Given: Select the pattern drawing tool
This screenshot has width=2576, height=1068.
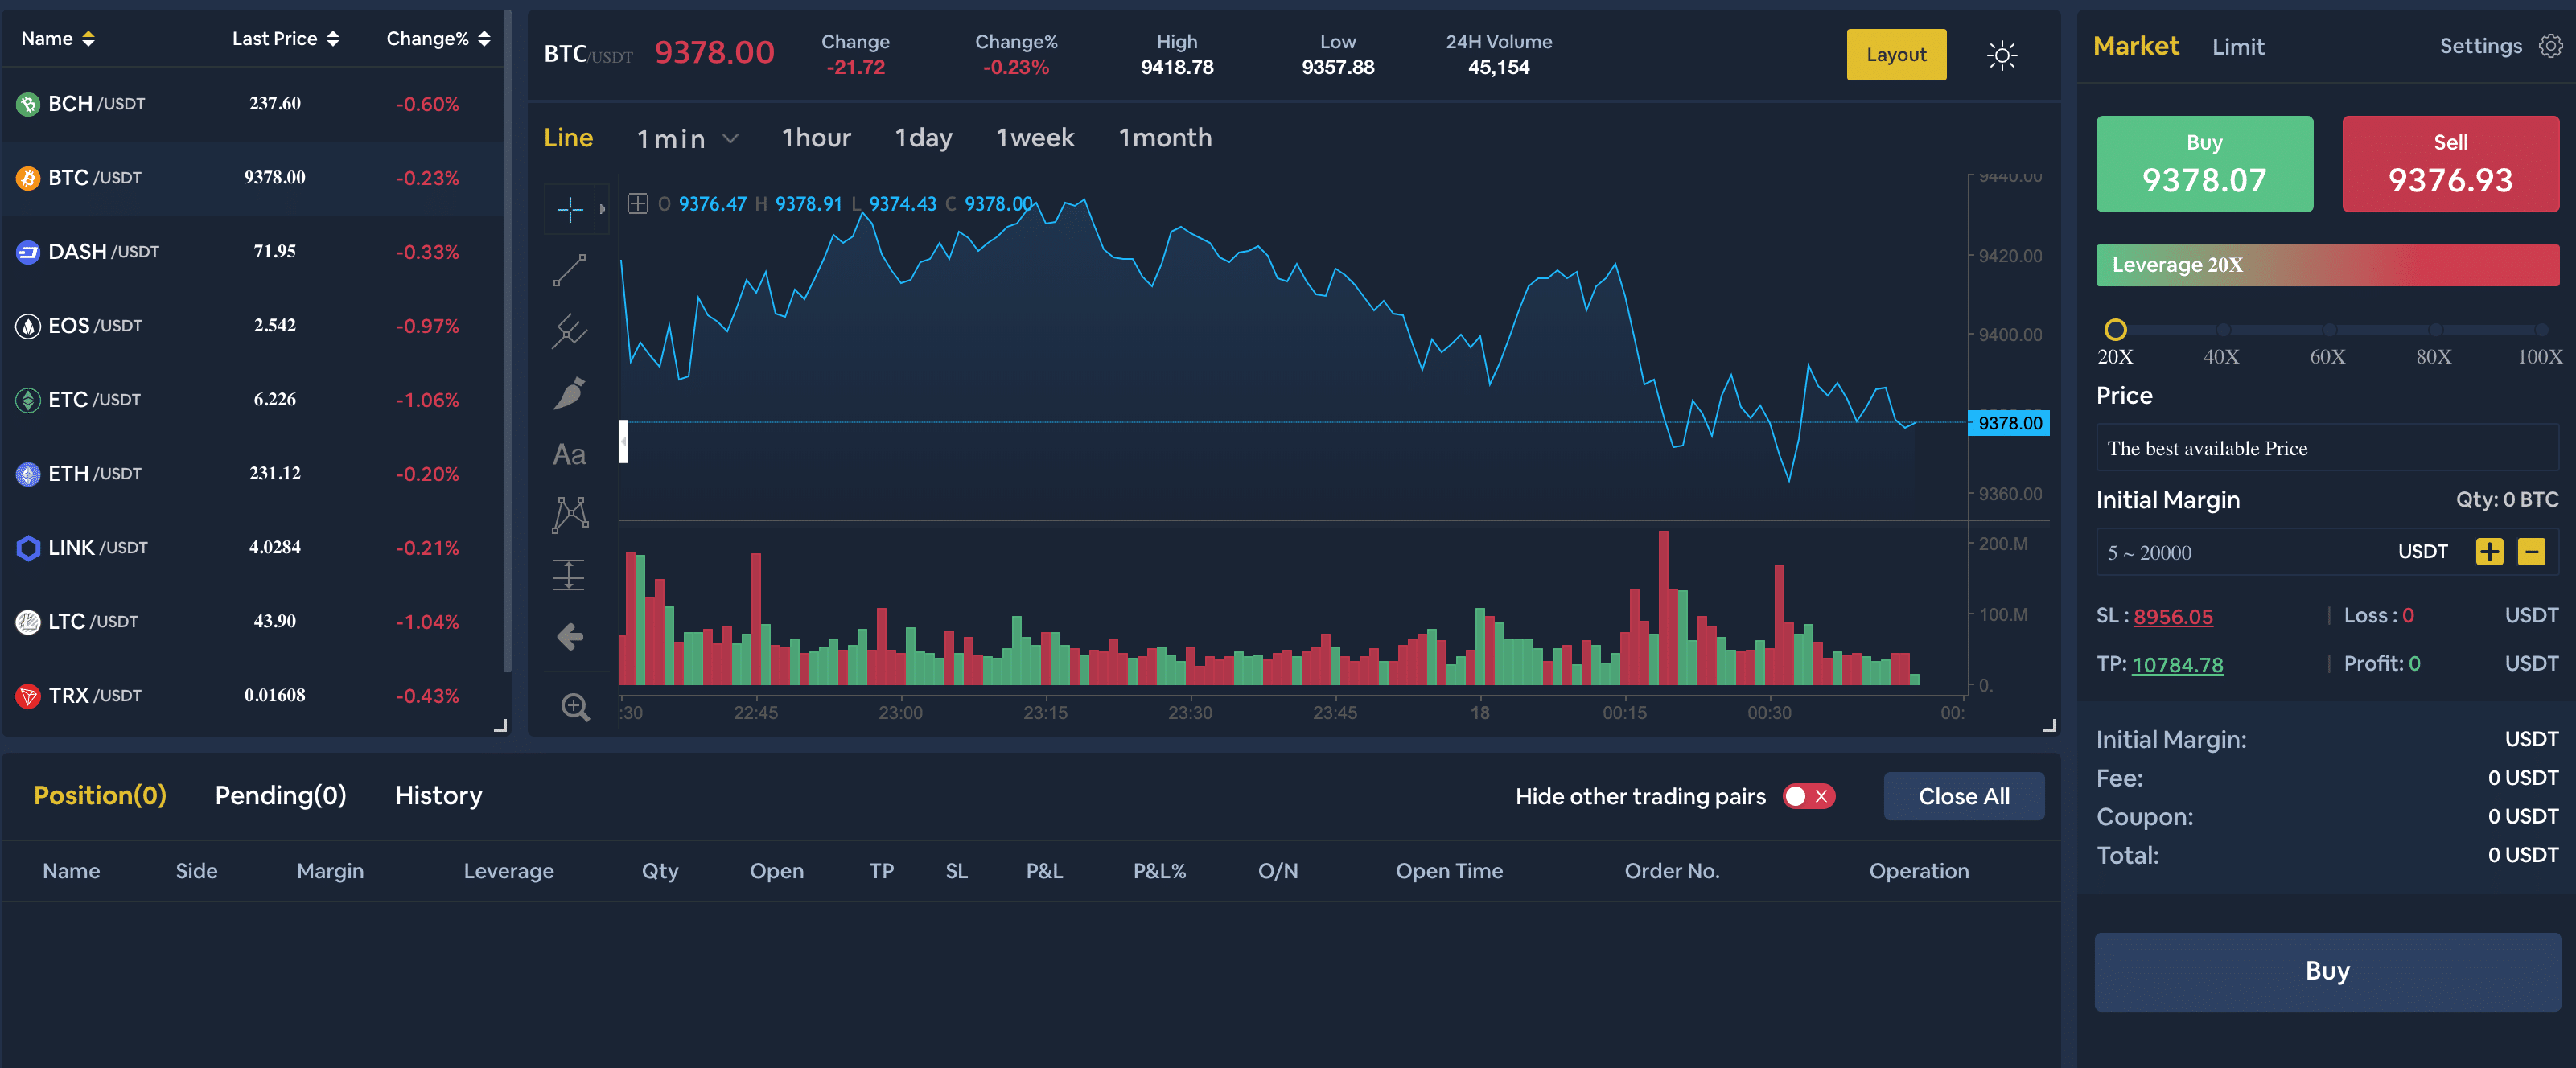Looking at the screenshot, I should [x=569, y=514].
